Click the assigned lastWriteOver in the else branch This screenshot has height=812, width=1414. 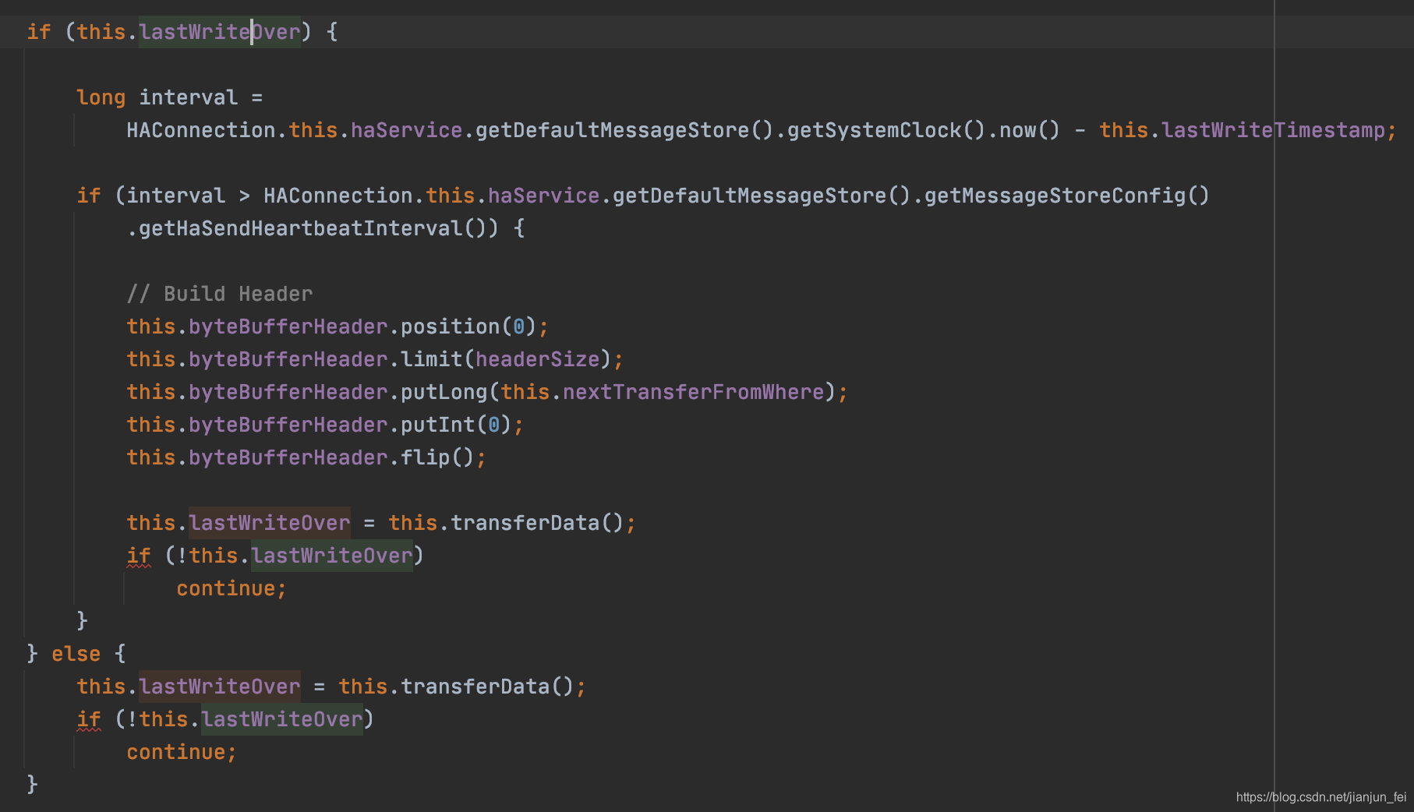point(220,687)
